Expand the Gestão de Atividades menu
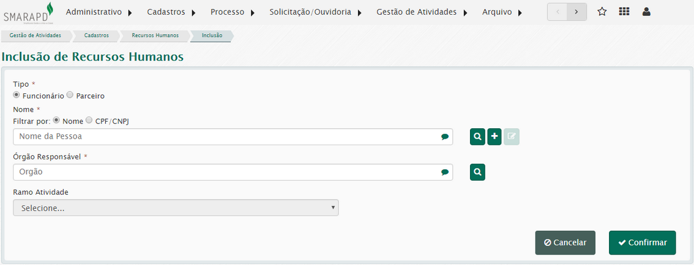 coord(421,12)
